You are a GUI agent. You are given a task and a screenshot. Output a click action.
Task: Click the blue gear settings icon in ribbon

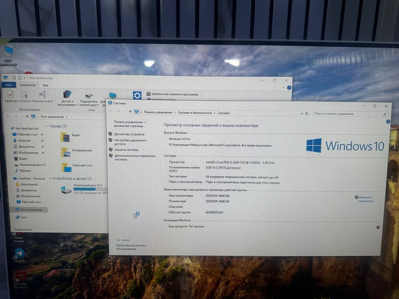(137, 96)
